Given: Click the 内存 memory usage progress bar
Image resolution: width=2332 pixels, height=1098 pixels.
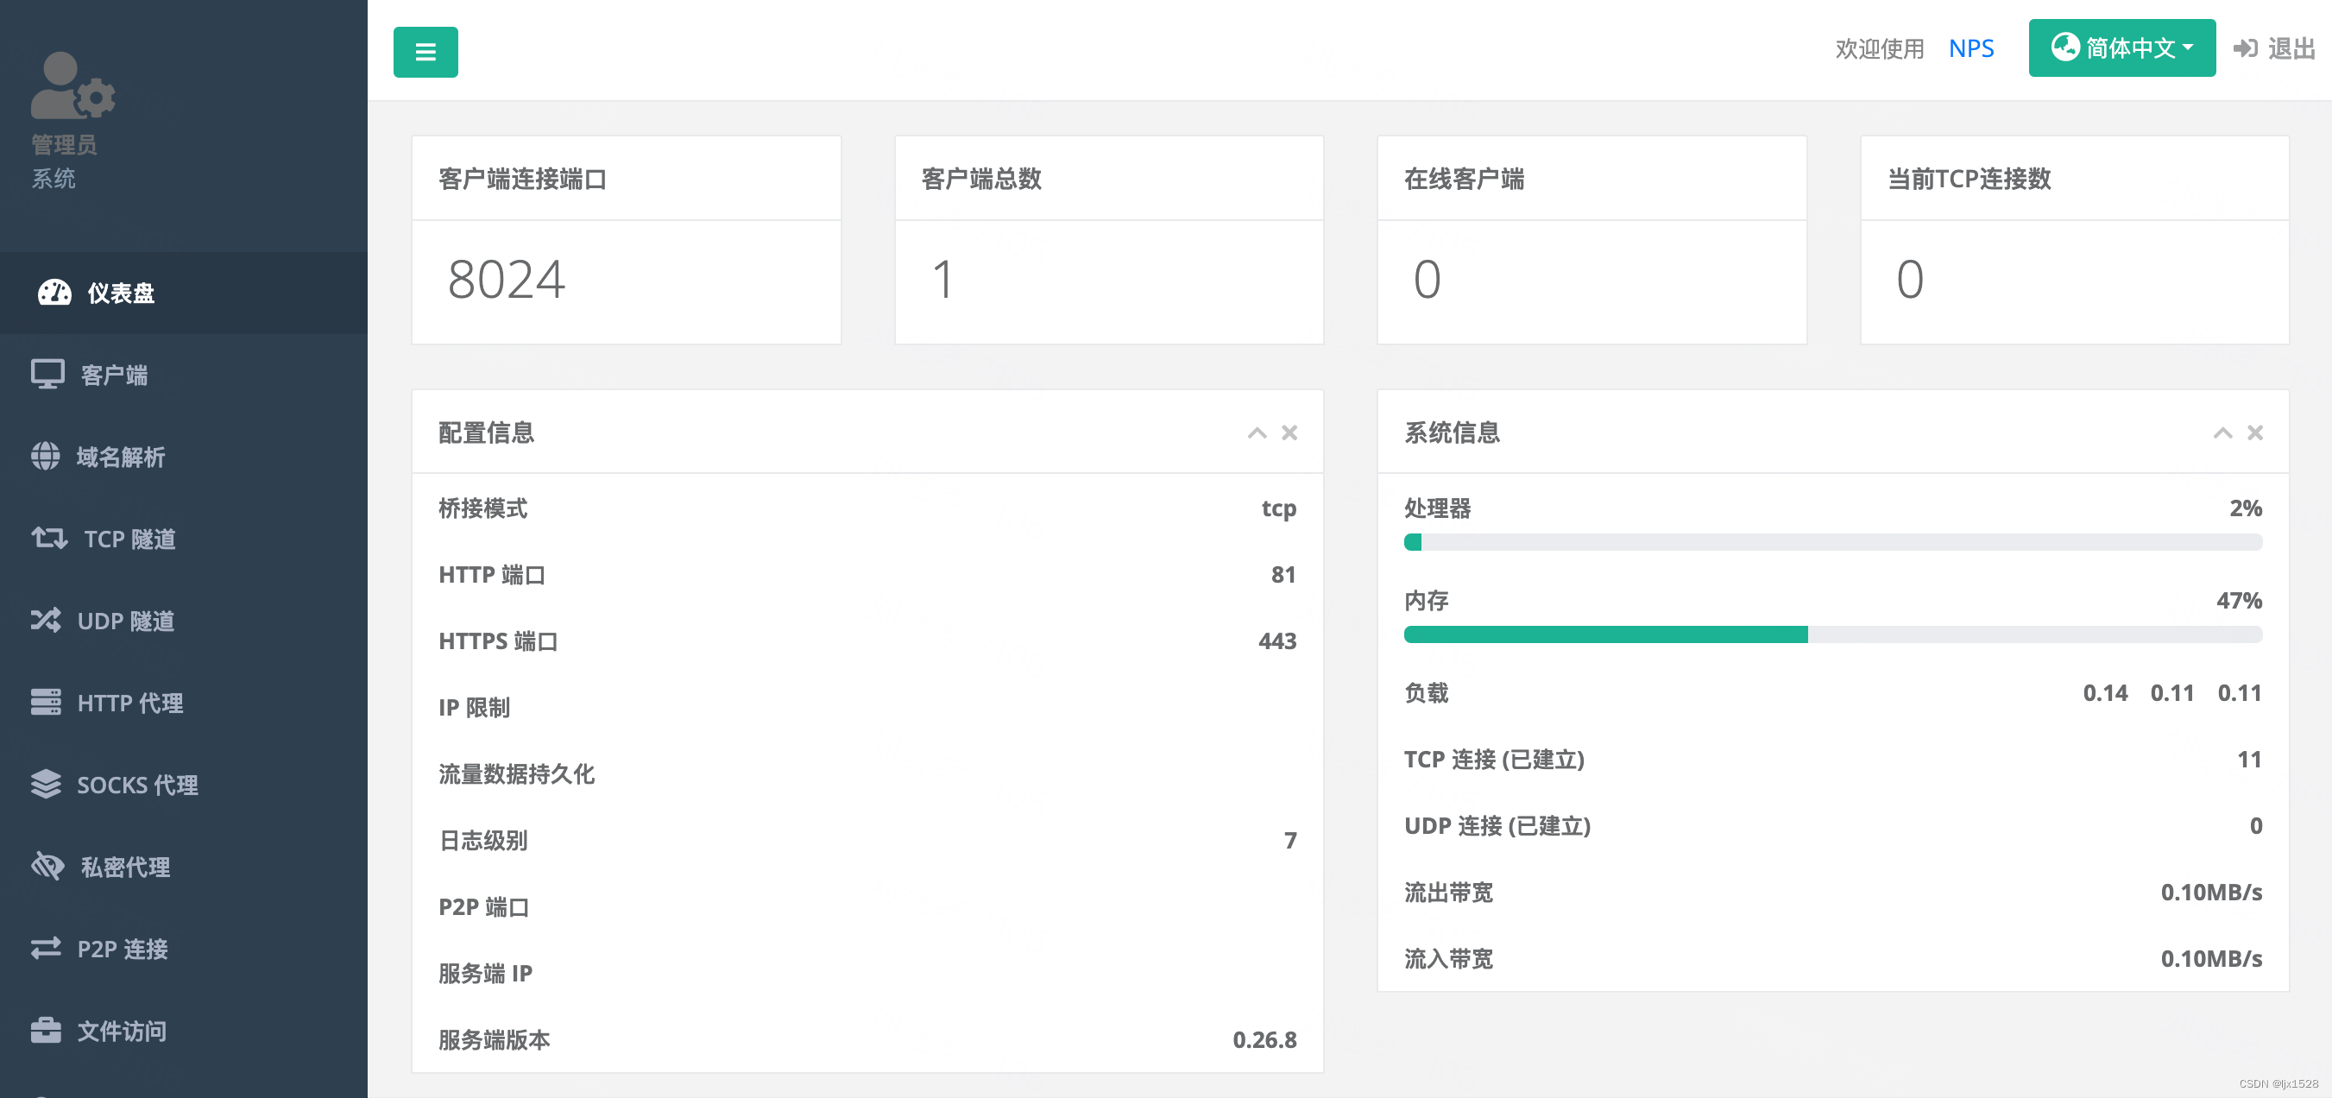Looking at the screenshot, I should [1832, 634].
